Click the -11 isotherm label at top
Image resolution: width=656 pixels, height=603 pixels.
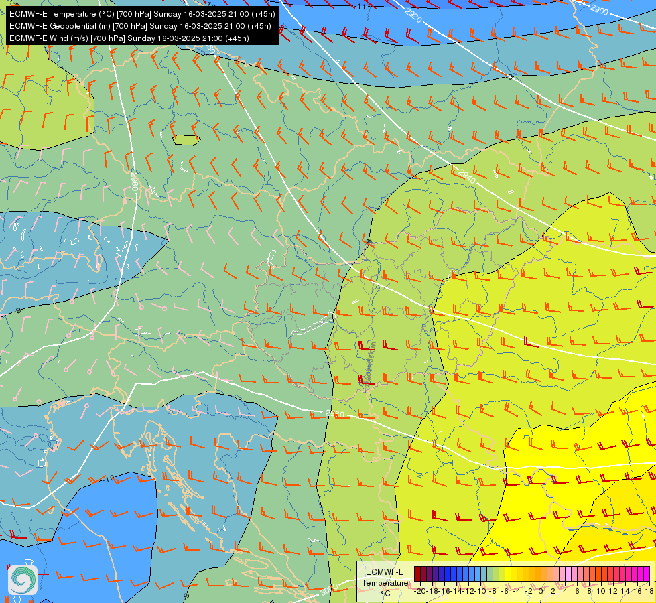coord(360,7)
